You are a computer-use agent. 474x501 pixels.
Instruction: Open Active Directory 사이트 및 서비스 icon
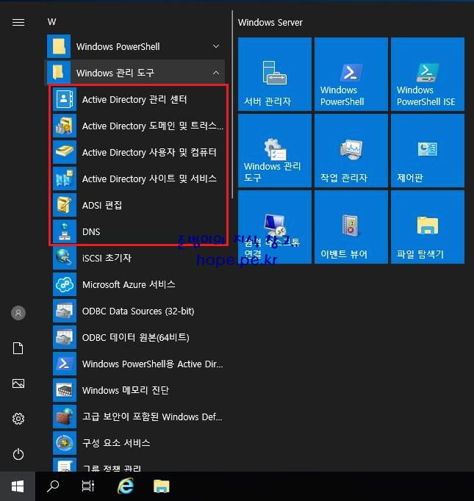click(65, 179)
